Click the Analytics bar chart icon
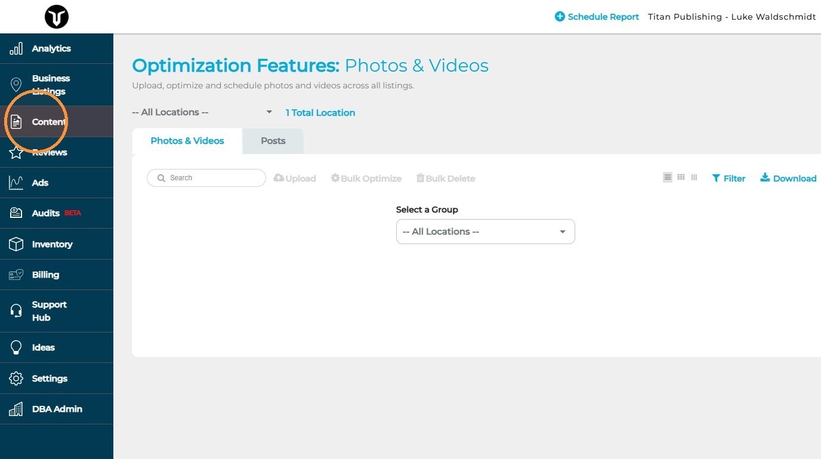 [x=16, y=49]
